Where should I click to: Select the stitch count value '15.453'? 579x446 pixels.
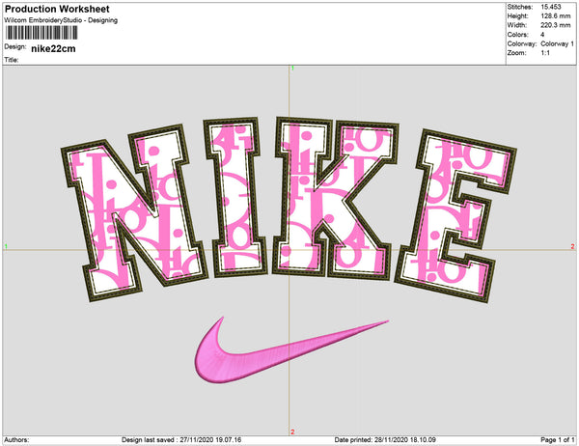tap(551, 7)
